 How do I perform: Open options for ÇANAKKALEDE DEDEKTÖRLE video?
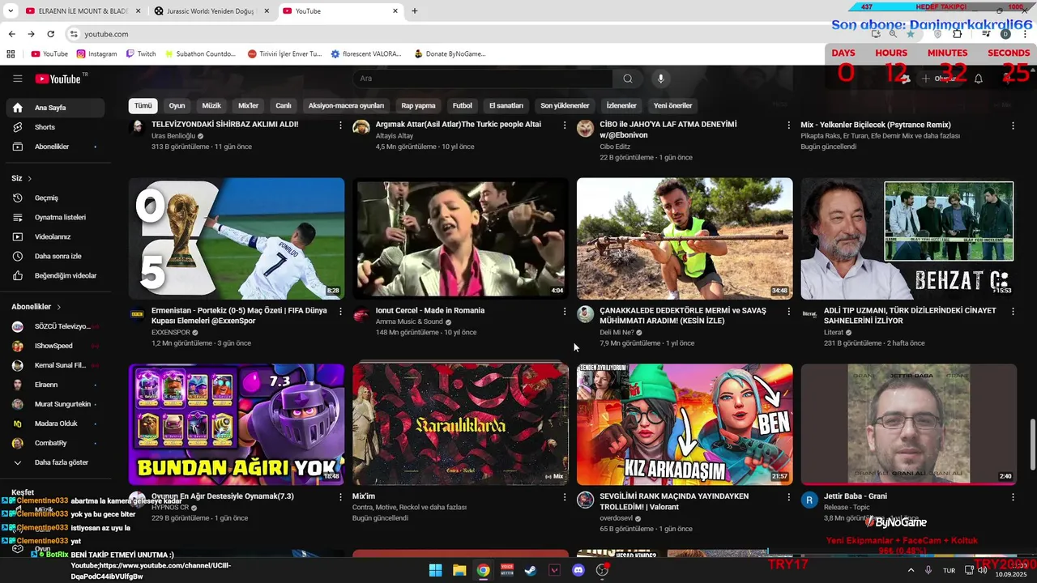788,311
